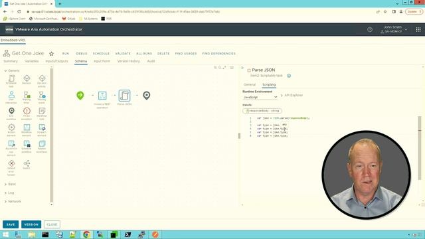
Task: Select the Default error handler element
Action: (x=11, y=168)
